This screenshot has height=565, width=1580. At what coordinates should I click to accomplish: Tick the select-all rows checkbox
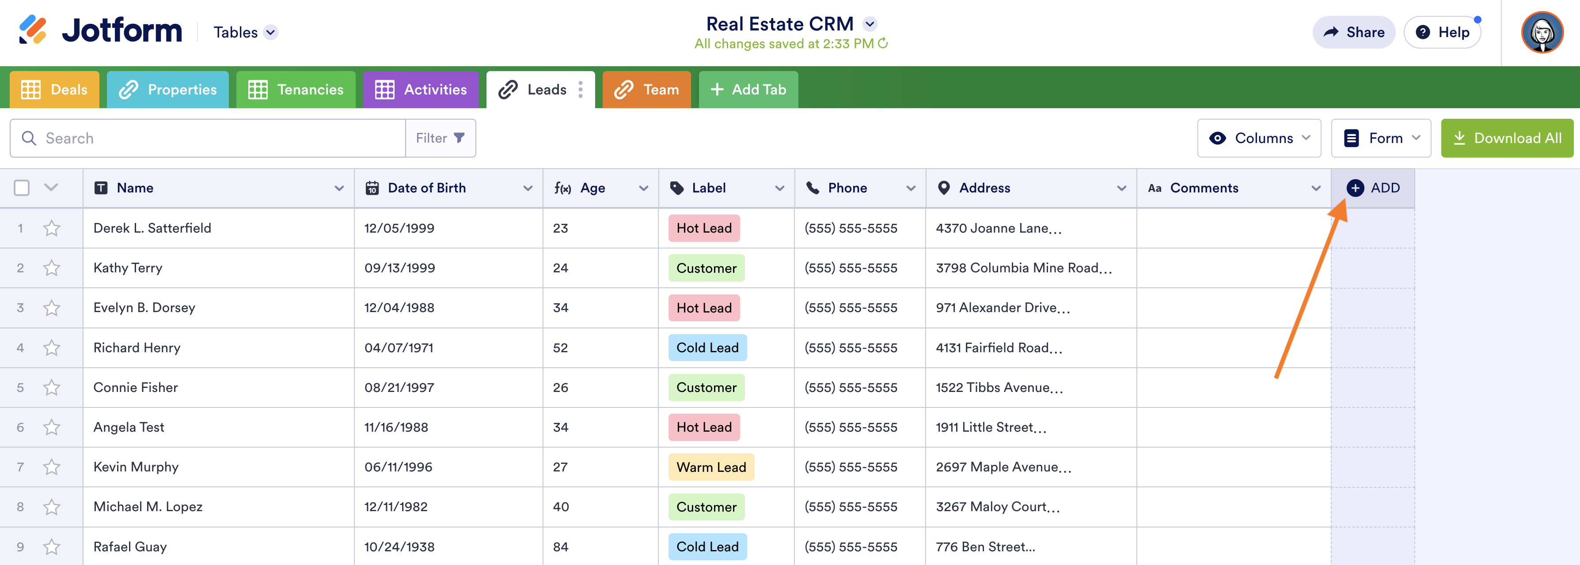point(22,188)
